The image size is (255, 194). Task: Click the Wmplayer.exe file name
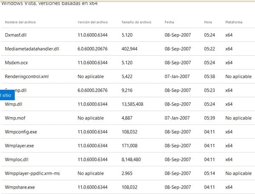(x=19, y=146)
